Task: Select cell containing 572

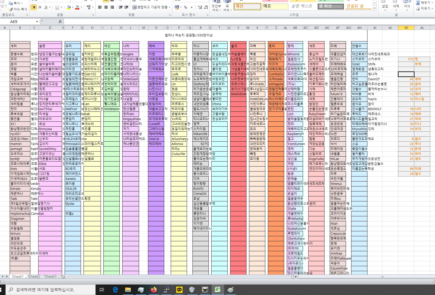Action: [406, 59]
